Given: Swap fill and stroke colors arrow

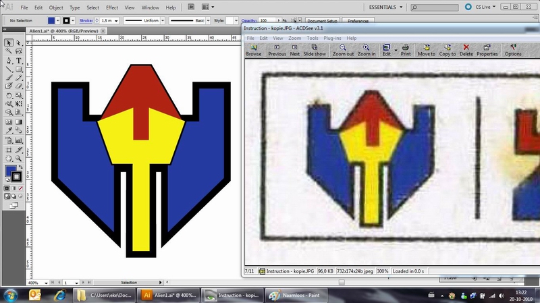Looking at the screenshot, I should [21, 167].
